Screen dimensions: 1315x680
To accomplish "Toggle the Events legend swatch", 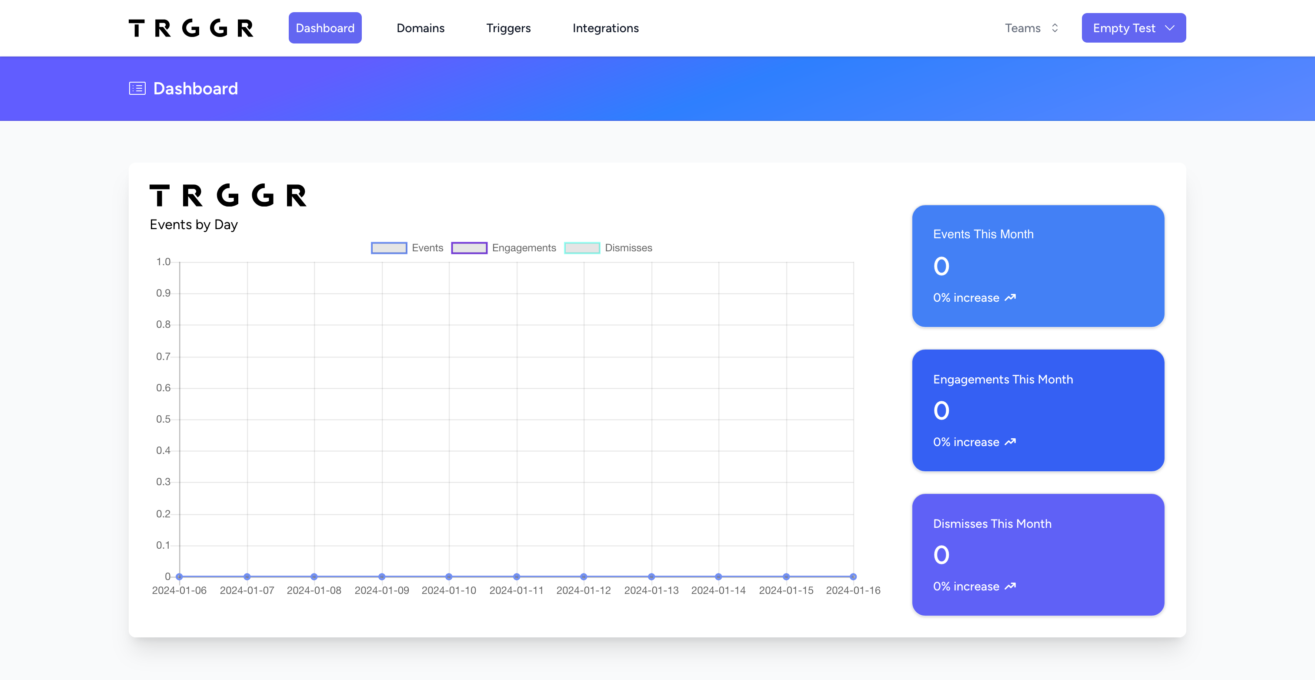I will click(388, 248).
